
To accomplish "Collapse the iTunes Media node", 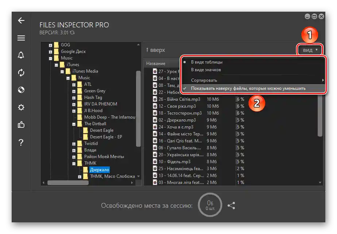I will pos(62,72).
